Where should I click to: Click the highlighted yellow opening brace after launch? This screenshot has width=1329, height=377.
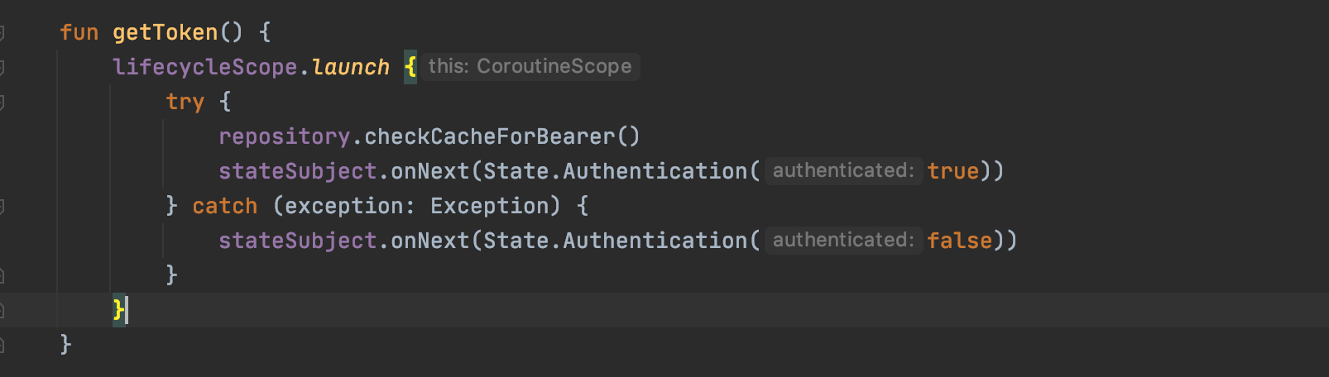point(410,67)
